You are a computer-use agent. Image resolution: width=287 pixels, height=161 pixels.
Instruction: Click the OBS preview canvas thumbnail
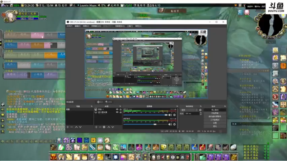point(146,64)
